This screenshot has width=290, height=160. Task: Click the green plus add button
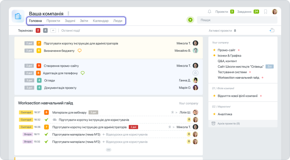click(190, 20)
